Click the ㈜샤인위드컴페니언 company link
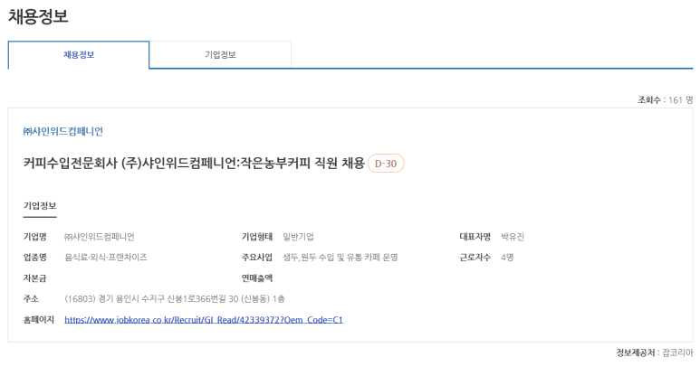 (x=63, y=131)
